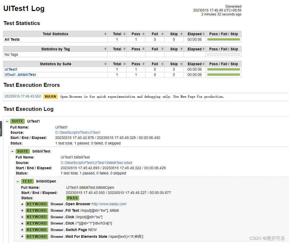289x243 pixels.
Task: Click the UITest1 Log page title
Action: click(24, 9)
